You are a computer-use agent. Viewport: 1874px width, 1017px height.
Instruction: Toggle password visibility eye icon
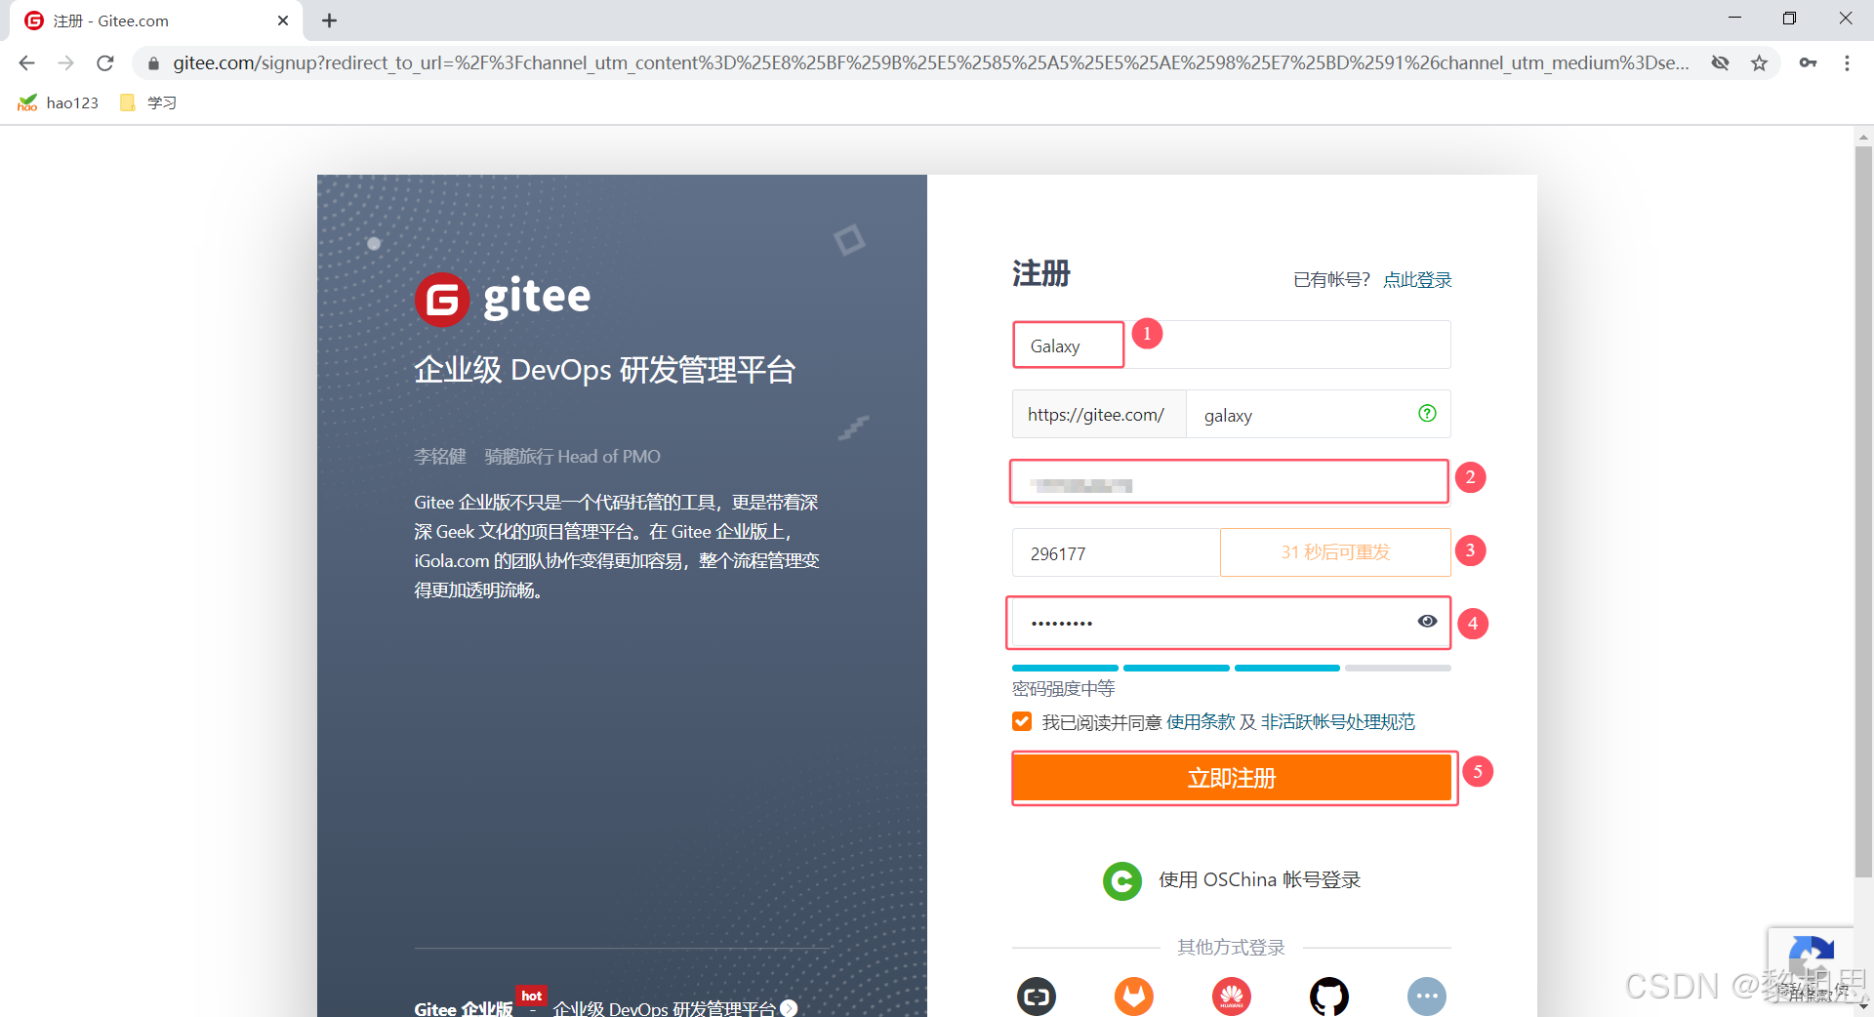coord(1427,621)
